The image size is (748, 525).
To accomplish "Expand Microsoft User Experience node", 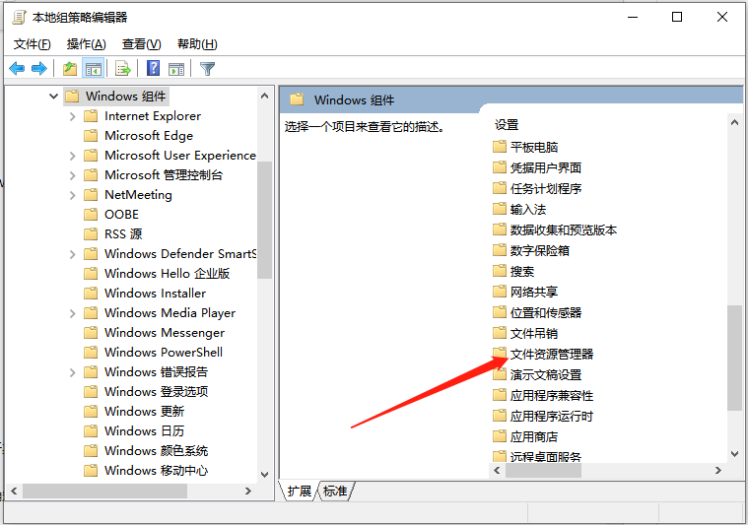I will tap(73, 156).
